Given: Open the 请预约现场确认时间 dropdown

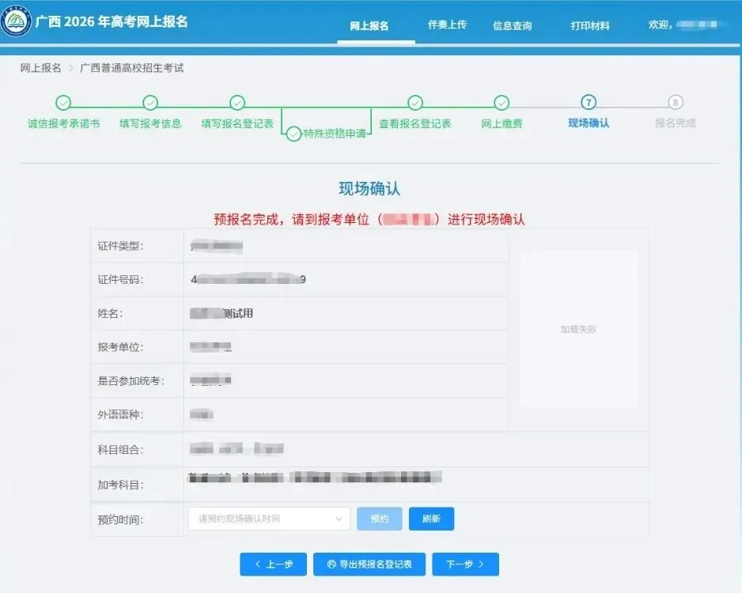Looking at the screenshot, I should (x=269, y=519).
